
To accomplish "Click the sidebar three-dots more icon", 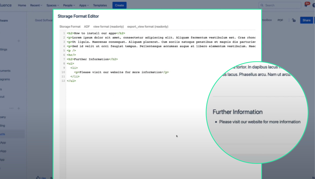I will point(12,108).
